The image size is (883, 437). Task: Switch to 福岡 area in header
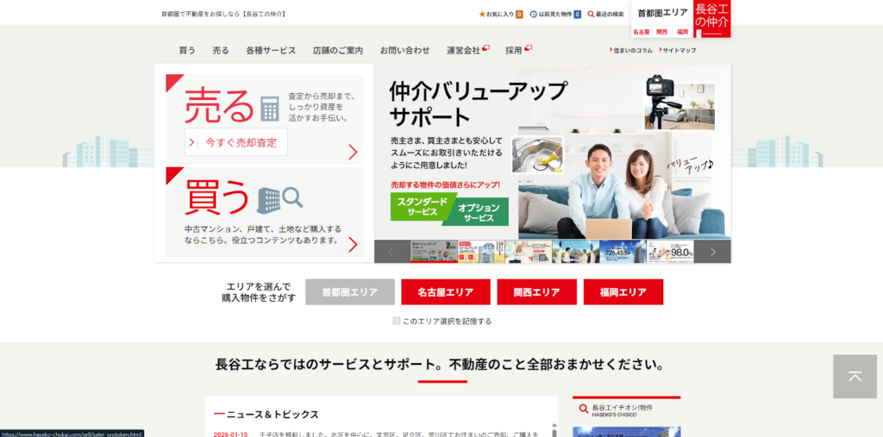[683, 32]
